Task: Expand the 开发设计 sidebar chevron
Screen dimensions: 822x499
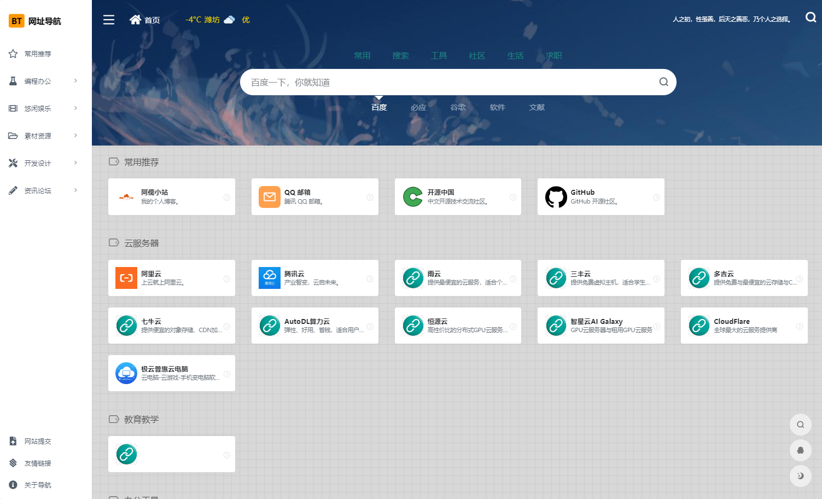Action: pyautogui.click(x=75, y=163)
